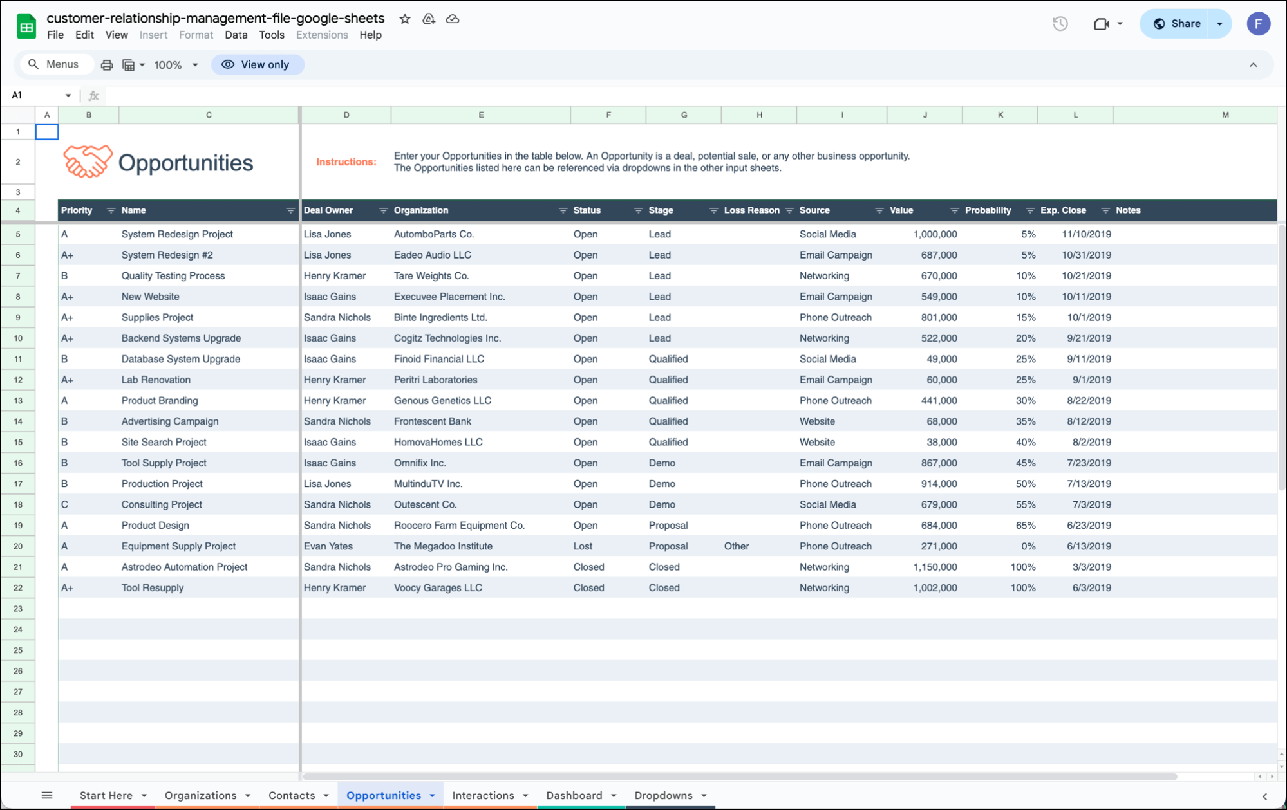Click the Menus search box

57,64
